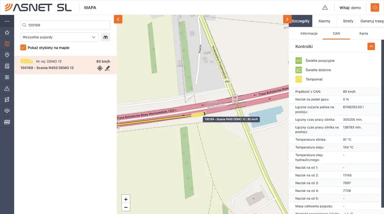Open the Wszystkie pojazdy dropdown
The image size is (384, 214).
[x=59, y=37]
